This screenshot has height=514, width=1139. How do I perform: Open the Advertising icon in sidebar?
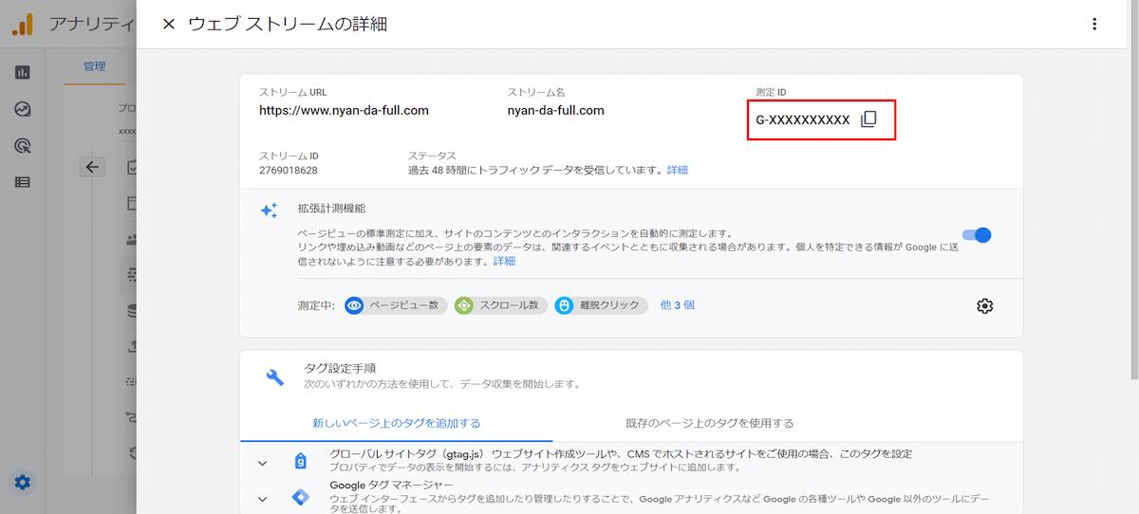pyautogui.click(x=23, y=145)
